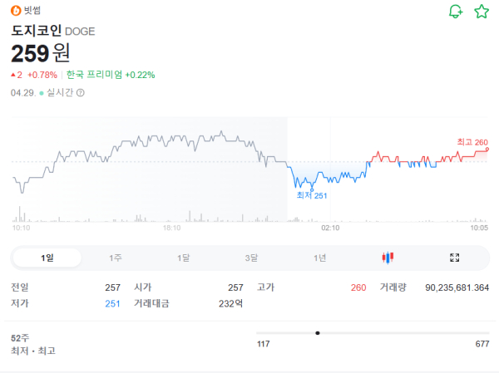Click the 02:10 time axis label

point(330,228)
